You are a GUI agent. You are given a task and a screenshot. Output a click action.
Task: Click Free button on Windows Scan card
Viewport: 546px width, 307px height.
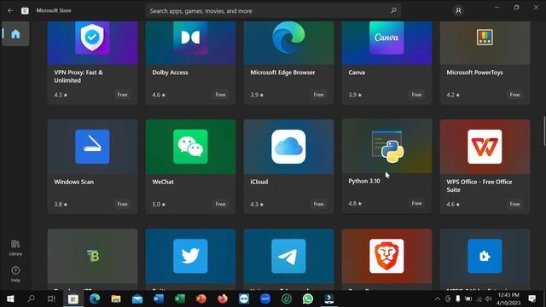pos(122,204)
